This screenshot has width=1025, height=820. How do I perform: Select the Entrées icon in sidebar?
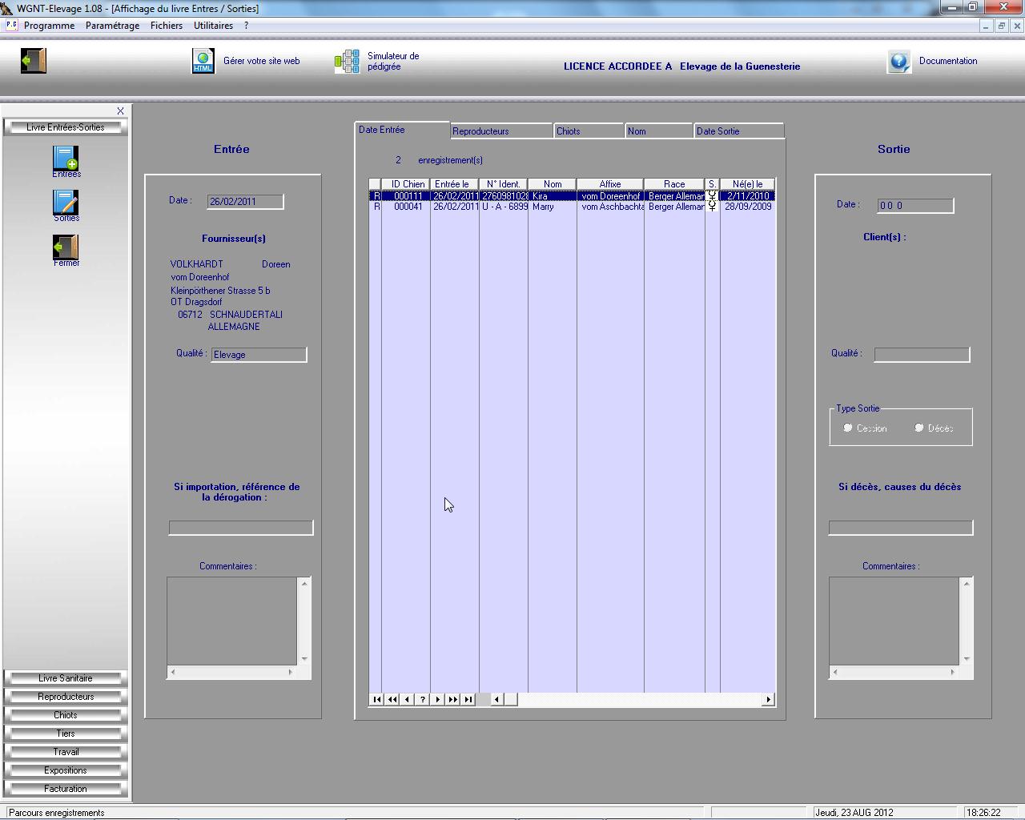click(66, 159)
